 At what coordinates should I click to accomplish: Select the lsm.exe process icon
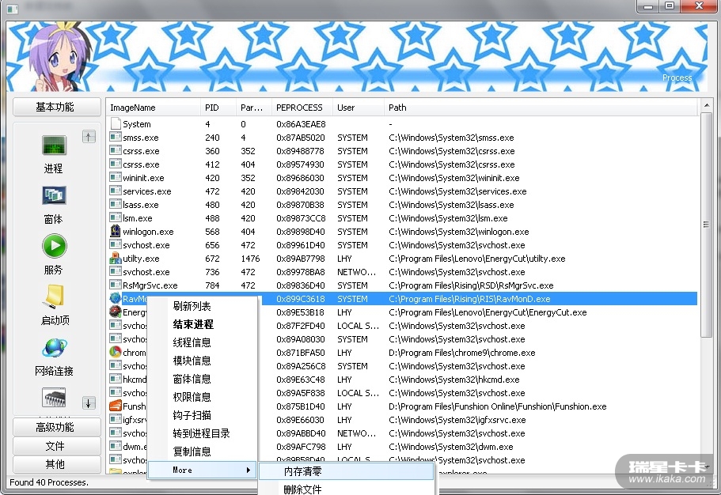click(x=116, y=217)
